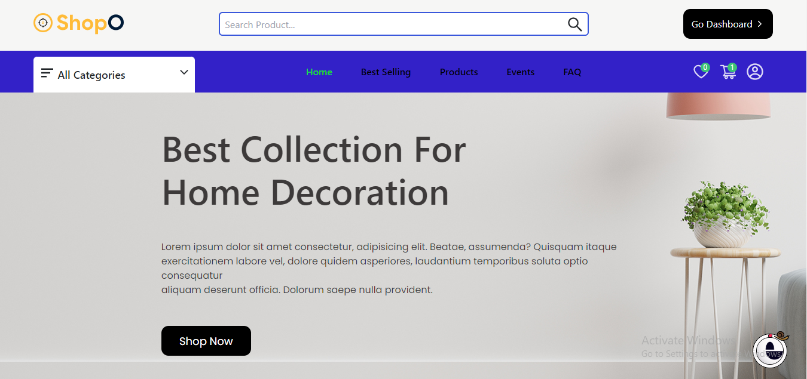
Task: Click the chevron arrow in All Categories
Action: 184,72
